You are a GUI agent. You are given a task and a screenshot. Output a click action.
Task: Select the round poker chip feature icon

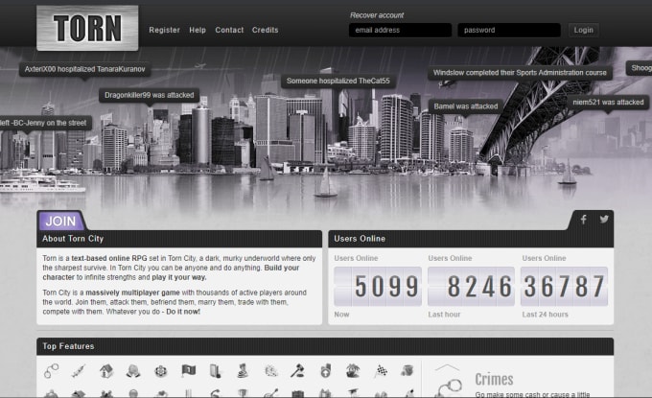coord(161,370)
